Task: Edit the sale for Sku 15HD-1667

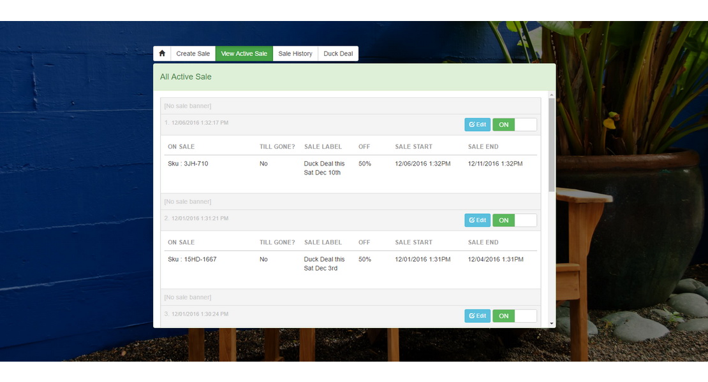Action: (x=477, y=220)
